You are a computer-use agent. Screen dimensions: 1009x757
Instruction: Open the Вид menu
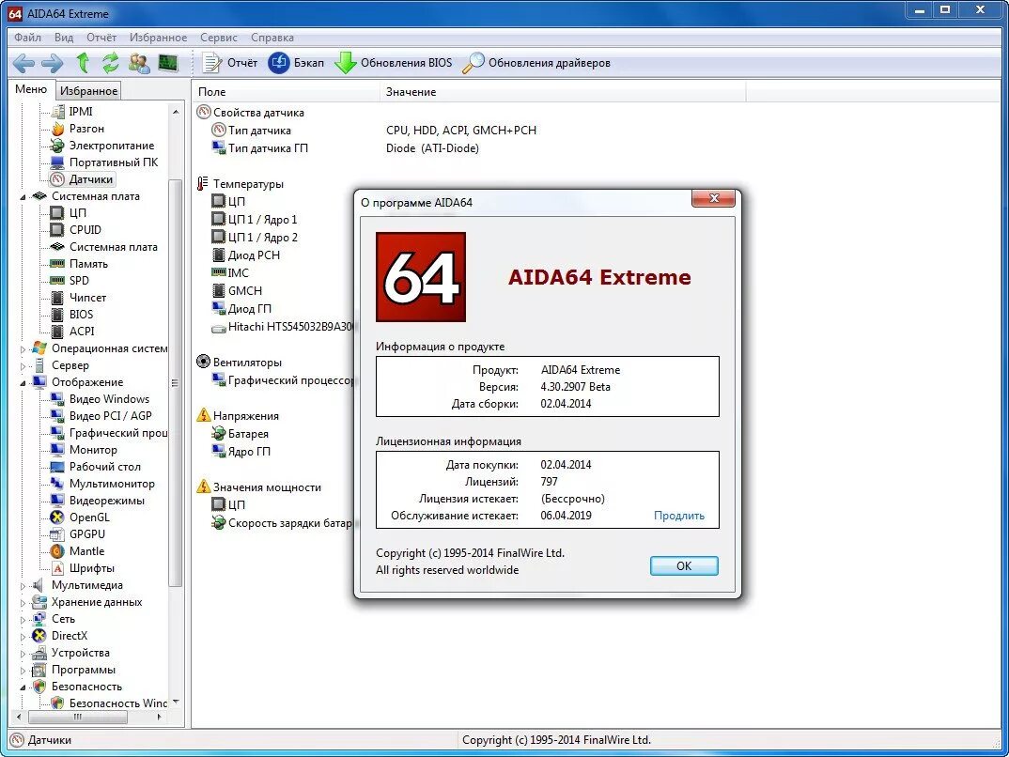point(64,38)
